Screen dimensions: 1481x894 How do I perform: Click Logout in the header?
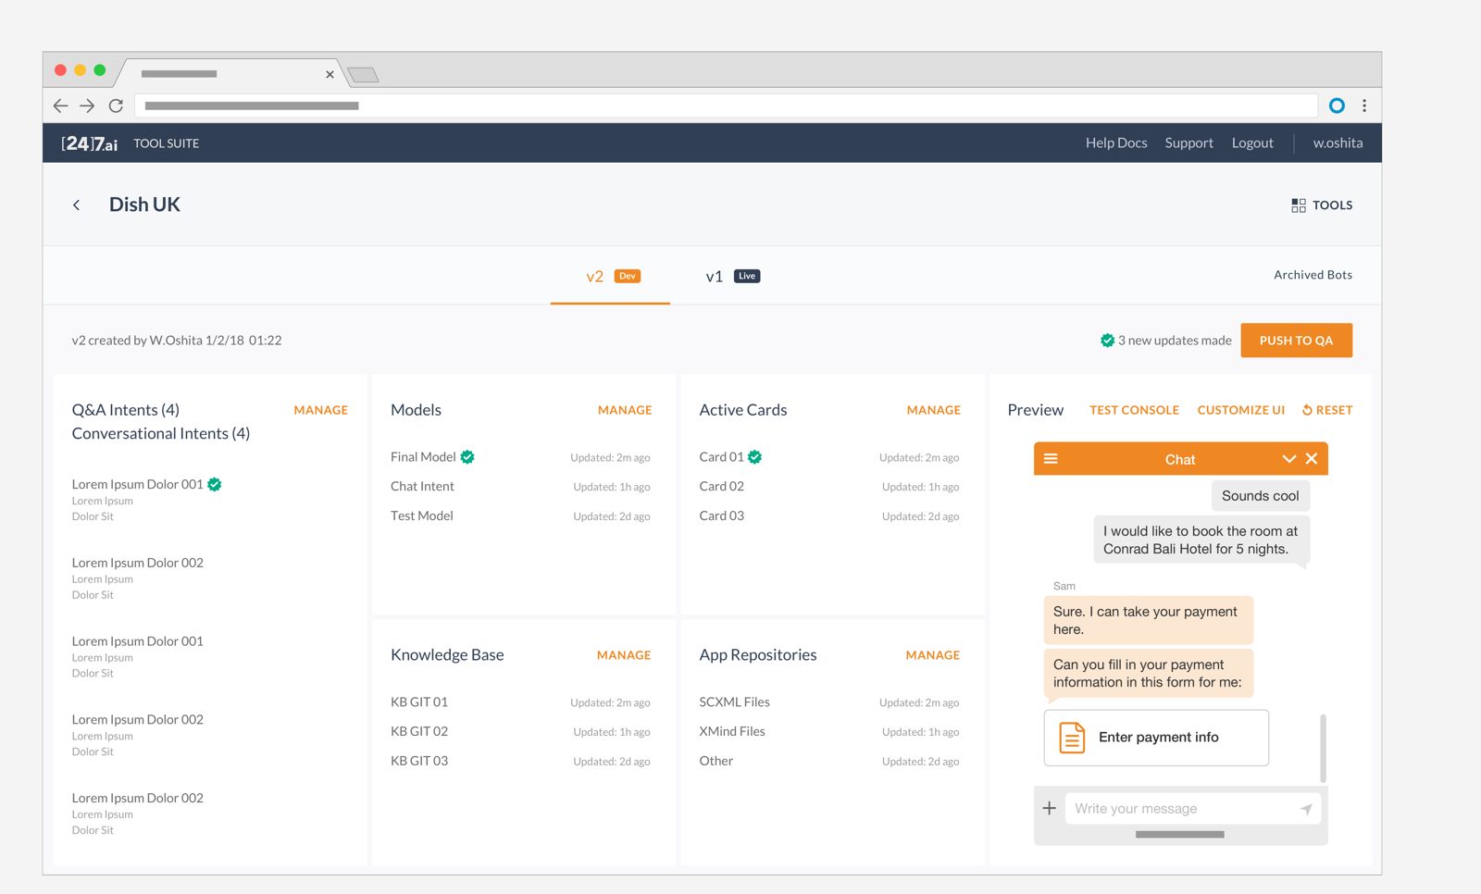click(1252, 143)
